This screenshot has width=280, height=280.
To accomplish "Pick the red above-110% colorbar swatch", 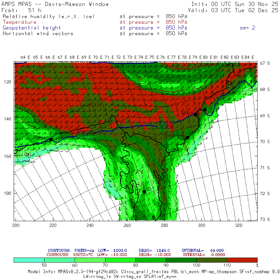I will click(x=242, y=260).
